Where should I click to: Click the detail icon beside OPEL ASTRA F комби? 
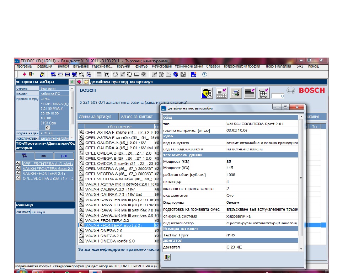pos(81,132)
